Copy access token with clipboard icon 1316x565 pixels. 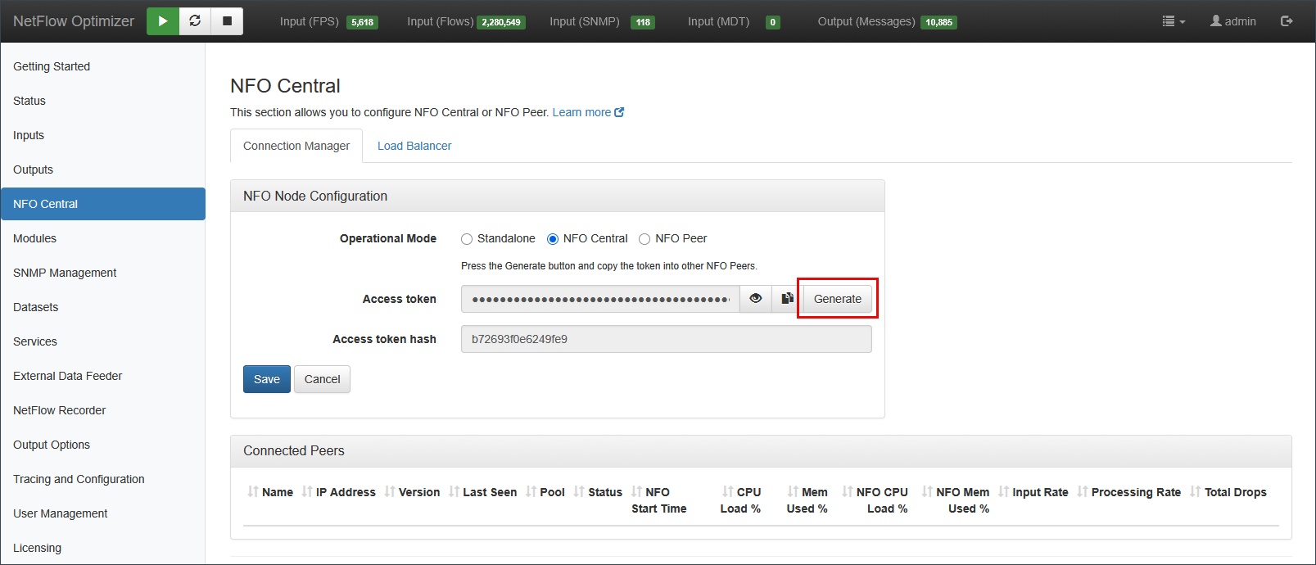point(787,299)
